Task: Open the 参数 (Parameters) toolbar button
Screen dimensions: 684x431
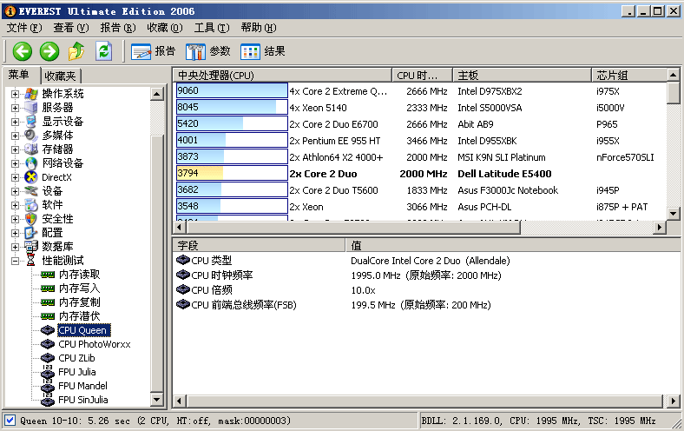Action: pos(207,51)
